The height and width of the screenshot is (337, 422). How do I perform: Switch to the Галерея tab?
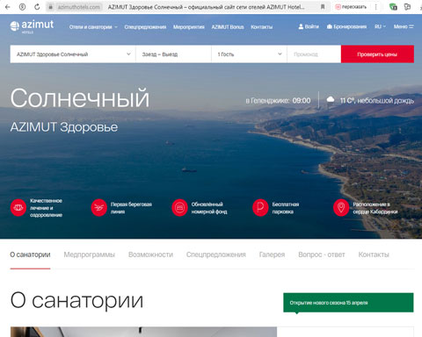[x=272, y=255]
